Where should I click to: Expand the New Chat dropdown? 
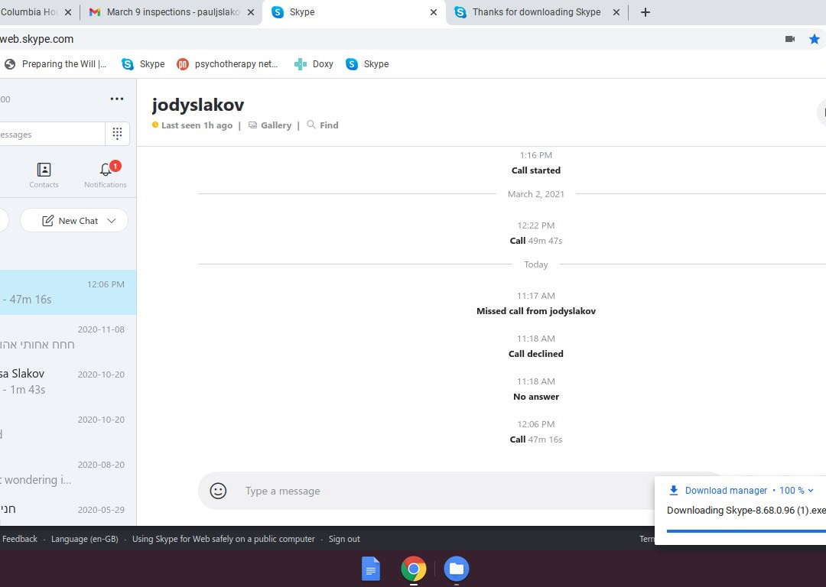pyautogui.click(x=112, y=221)
